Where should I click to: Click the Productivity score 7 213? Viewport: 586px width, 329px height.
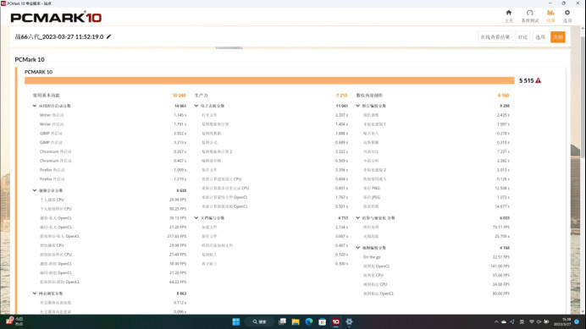(x=341, y=96)
